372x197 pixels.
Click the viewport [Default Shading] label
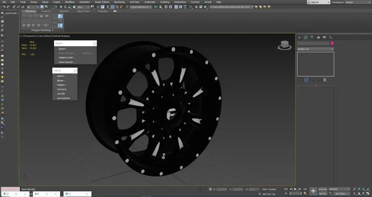point(61,36)
